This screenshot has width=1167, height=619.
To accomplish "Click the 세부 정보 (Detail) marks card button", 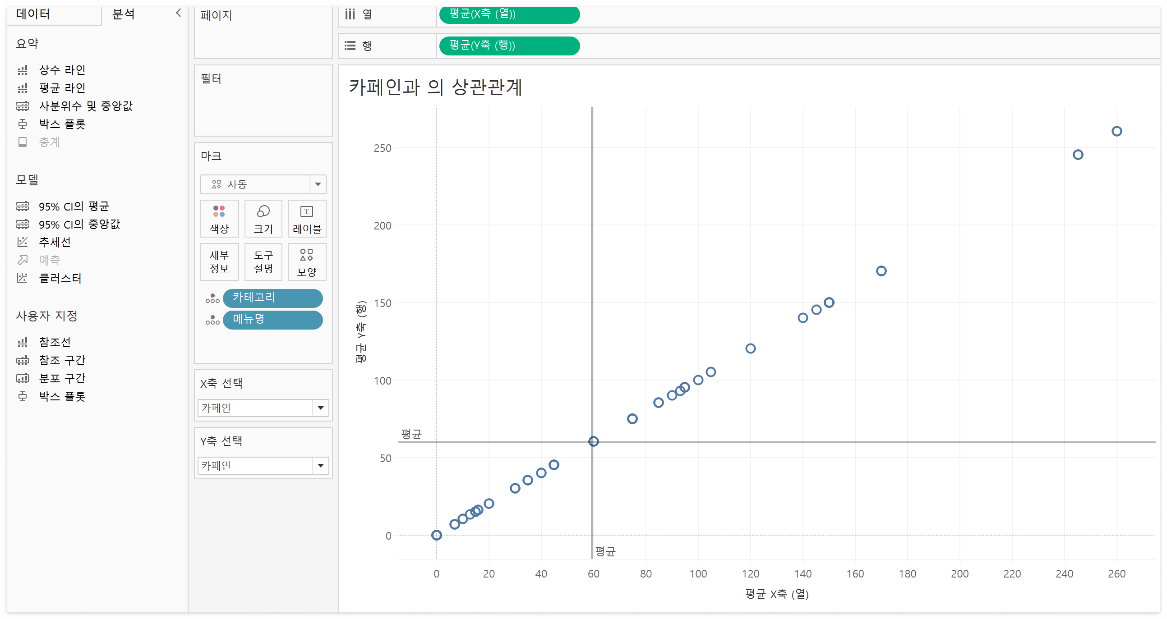I will pos(219,262).
